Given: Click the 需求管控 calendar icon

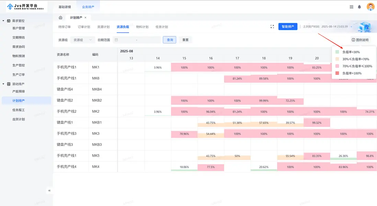Looking at the screenshot, I should (9, 21).
